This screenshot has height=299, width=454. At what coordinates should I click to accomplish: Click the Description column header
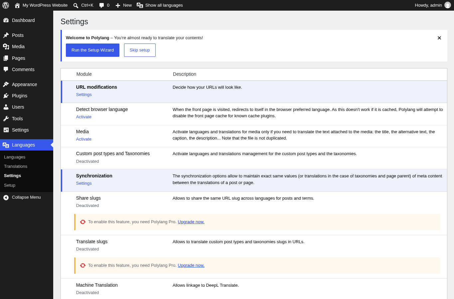[x=185, y=74]
